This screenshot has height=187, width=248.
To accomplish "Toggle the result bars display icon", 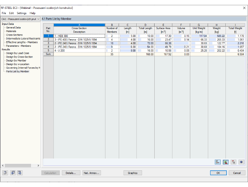I will tap(218, 162).
